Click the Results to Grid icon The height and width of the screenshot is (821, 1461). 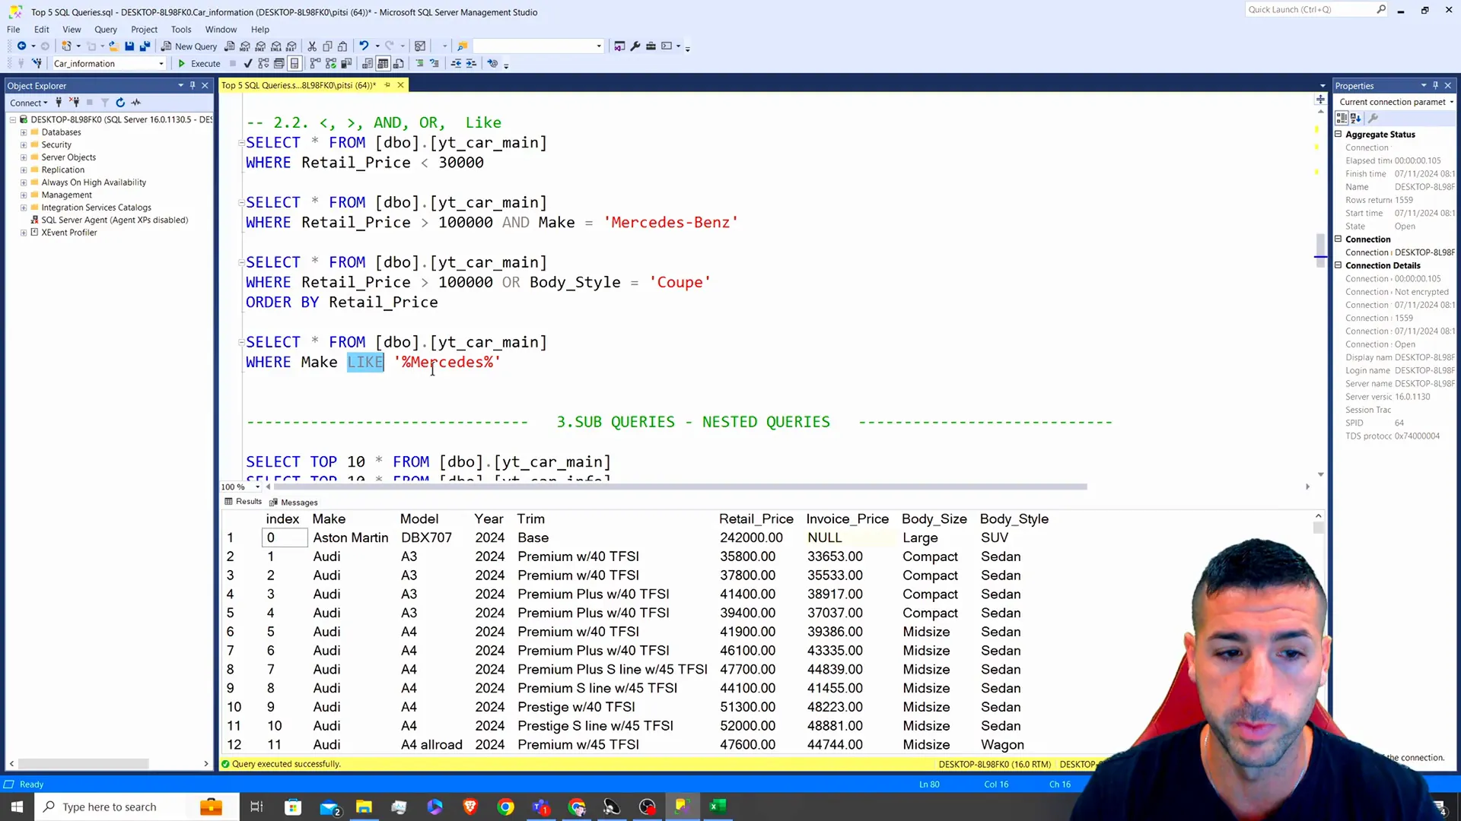(x=384, y=64)
